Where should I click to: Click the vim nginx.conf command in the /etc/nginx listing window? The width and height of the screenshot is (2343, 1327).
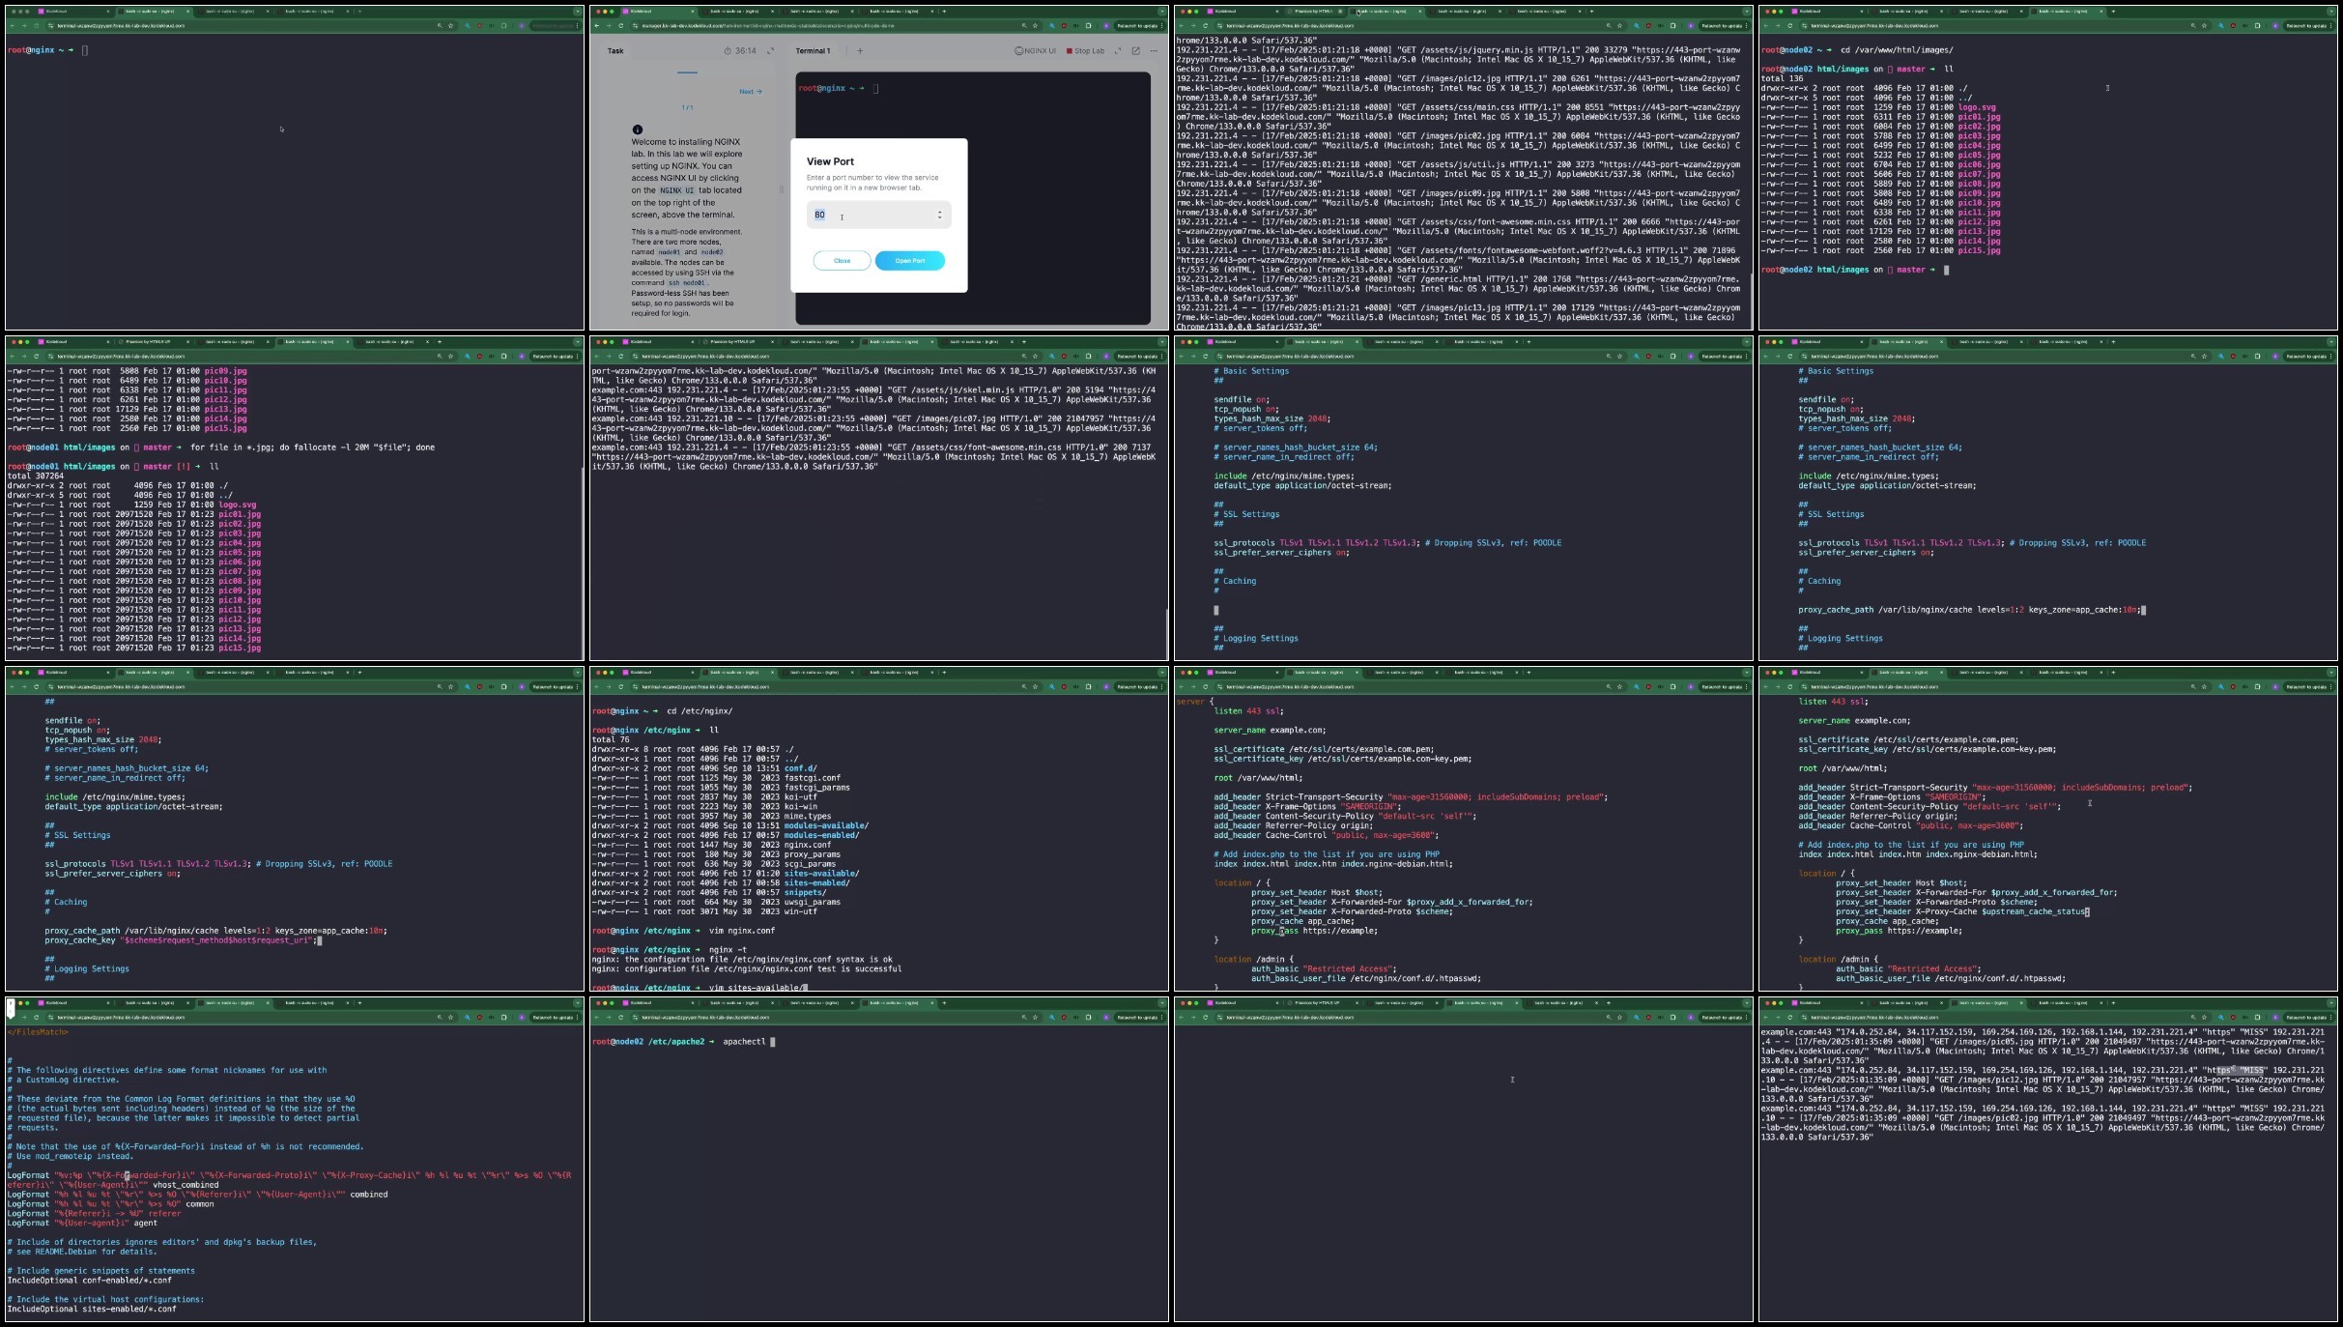[x=742, y=931]
